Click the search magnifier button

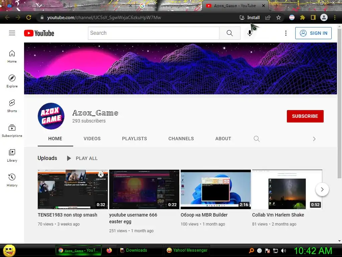pyautogui.click(x=230, y=33)
